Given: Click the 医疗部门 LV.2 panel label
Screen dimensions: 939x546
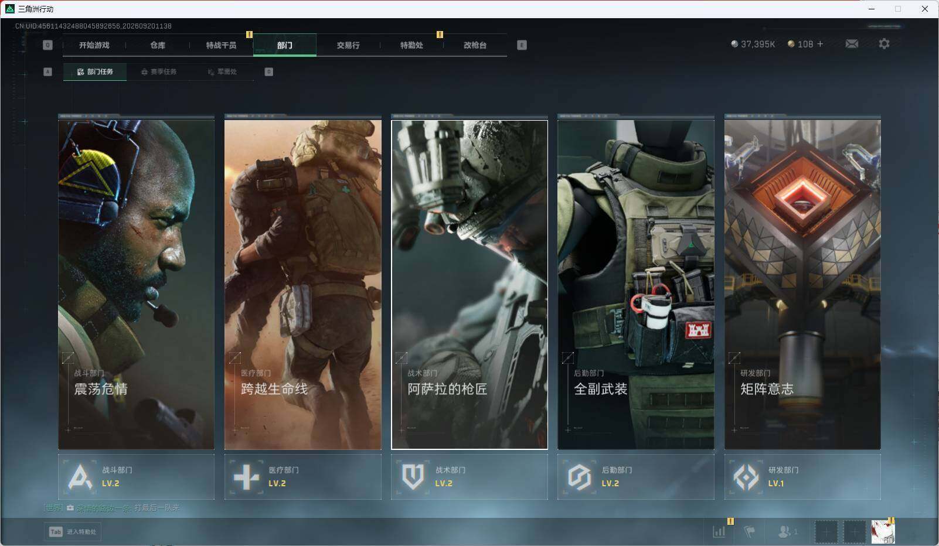Looking at the screenshot, I should point(284,477).
